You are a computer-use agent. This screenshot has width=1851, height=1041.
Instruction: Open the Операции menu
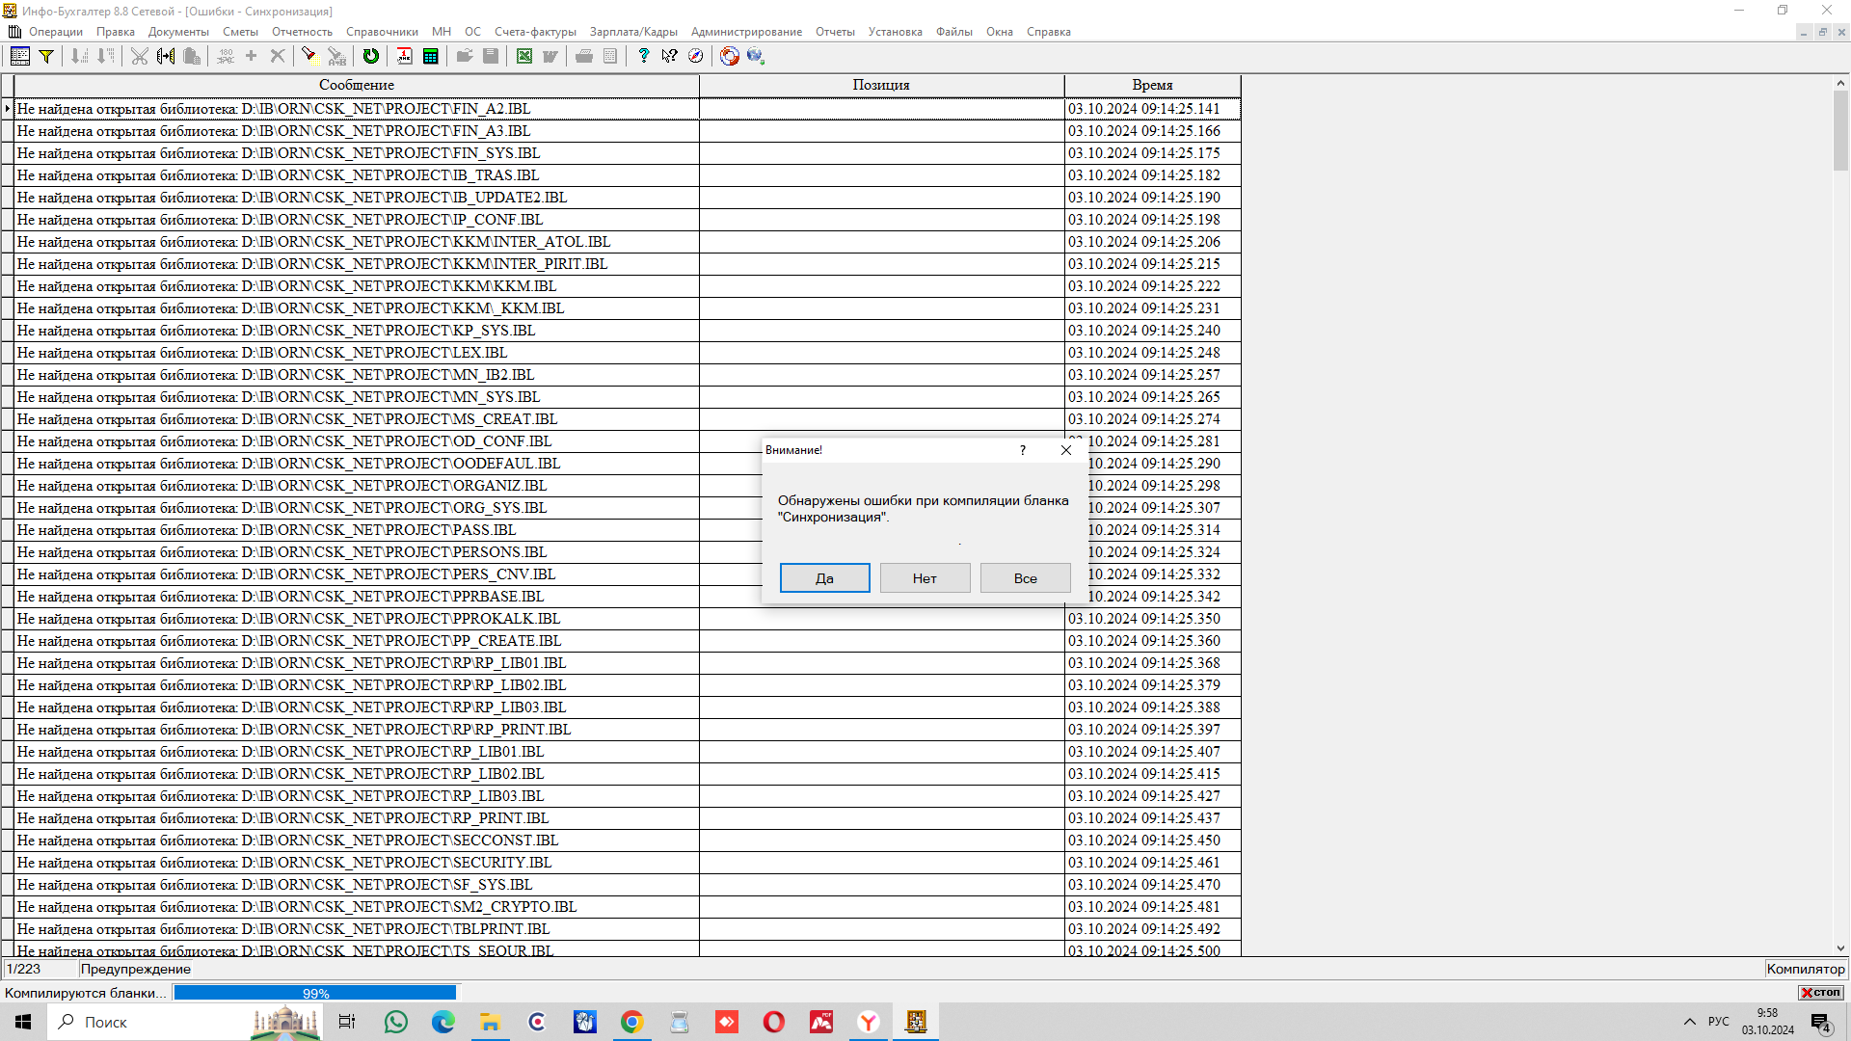pyautogui.click(x=55, y=32)
